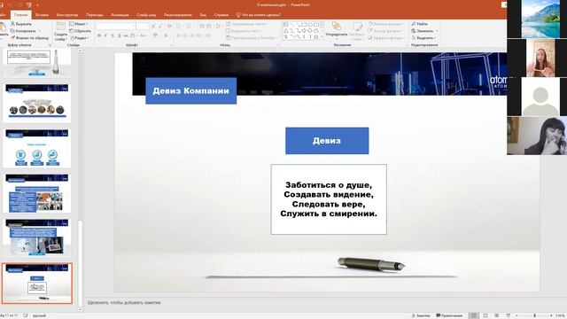The height and width of the screenshot is (319, 567).
Task: Switch to Slide Sorter view icon
Action: coord(485,315)
